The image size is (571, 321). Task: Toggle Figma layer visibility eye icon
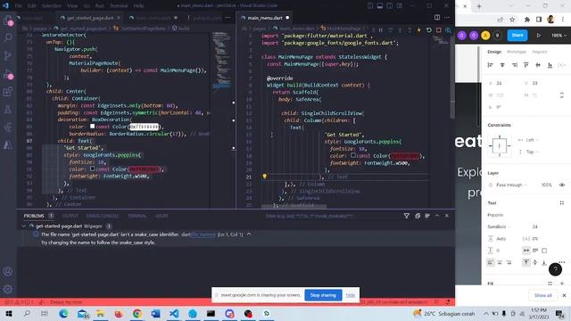[x=562, y=185]
